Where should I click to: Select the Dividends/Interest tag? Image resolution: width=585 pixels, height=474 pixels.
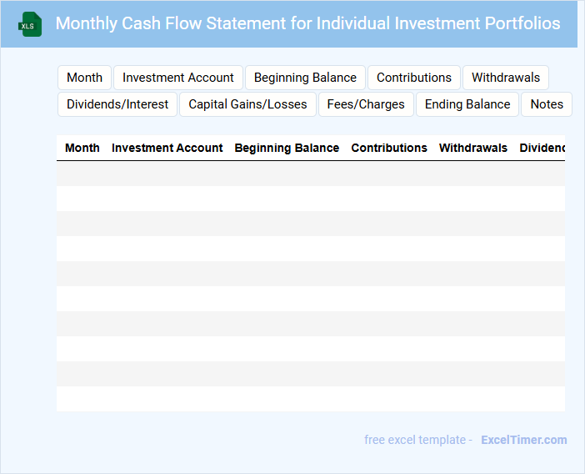[117, 104]
